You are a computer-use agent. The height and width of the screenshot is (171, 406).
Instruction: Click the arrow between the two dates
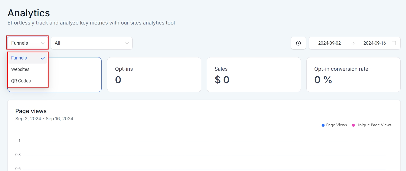353,43
